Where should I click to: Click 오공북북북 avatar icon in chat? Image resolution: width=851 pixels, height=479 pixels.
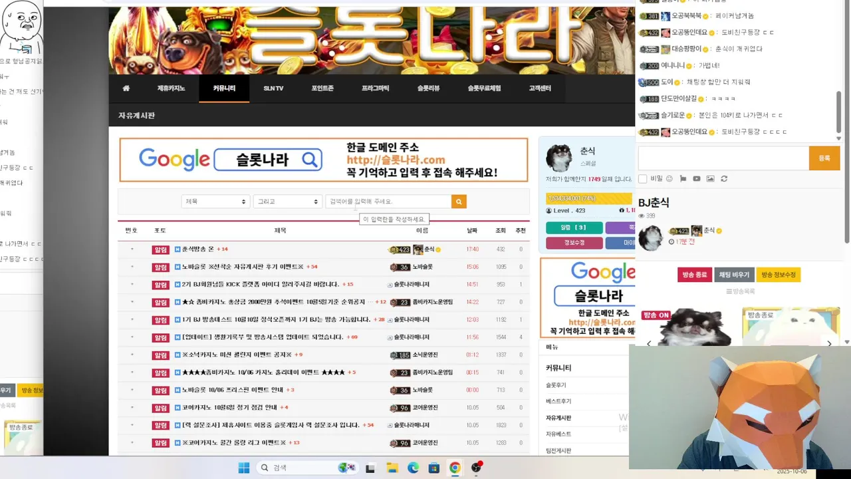pyautogui.click(x=665, y=16)
